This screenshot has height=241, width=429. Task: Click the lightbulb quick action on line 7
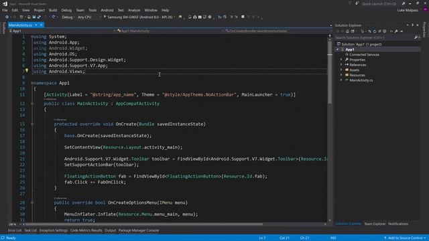pos(27,70)
